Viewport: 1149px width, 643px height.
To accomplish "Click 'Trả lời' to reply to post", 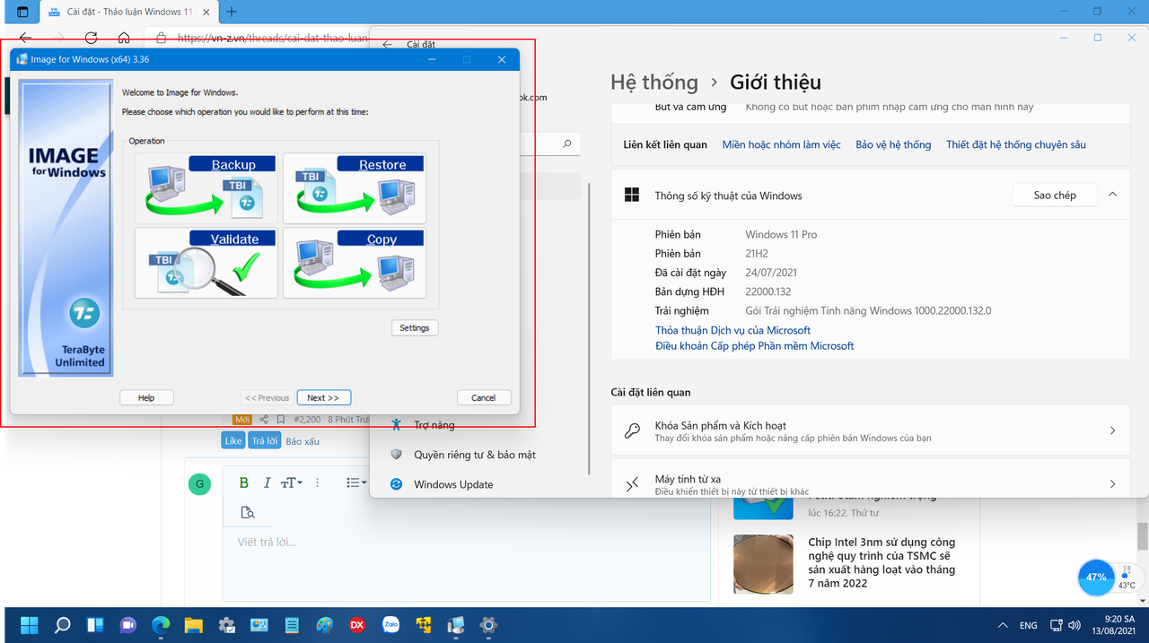I will [264, 441].
